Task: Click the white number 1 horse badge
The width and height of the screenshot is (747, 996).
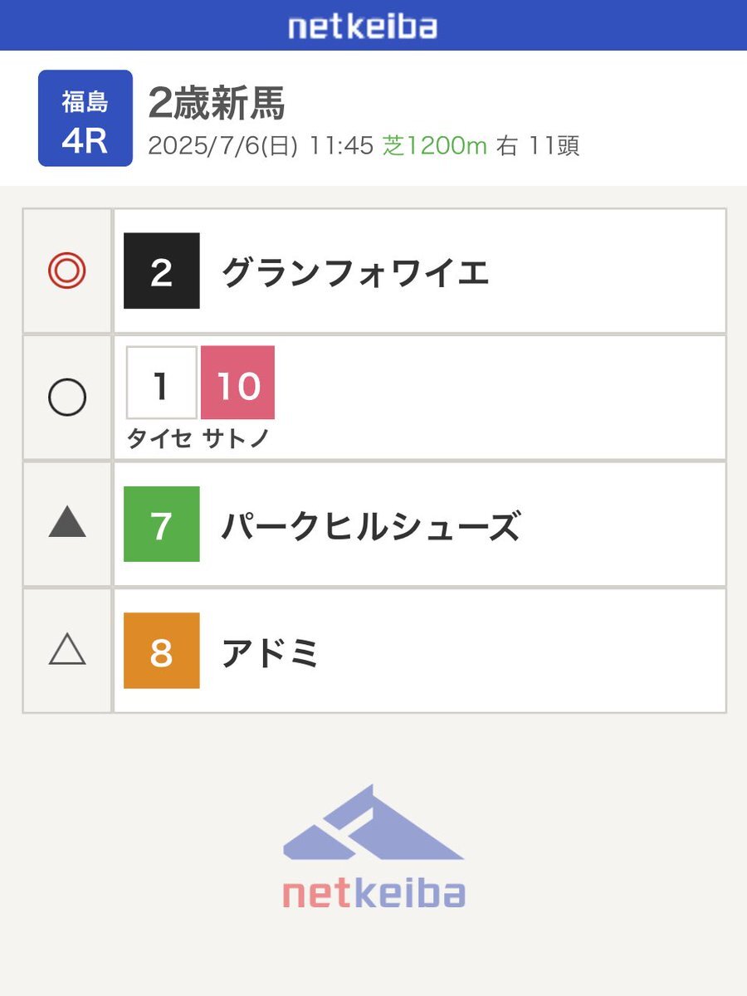Action: (162, 383)
